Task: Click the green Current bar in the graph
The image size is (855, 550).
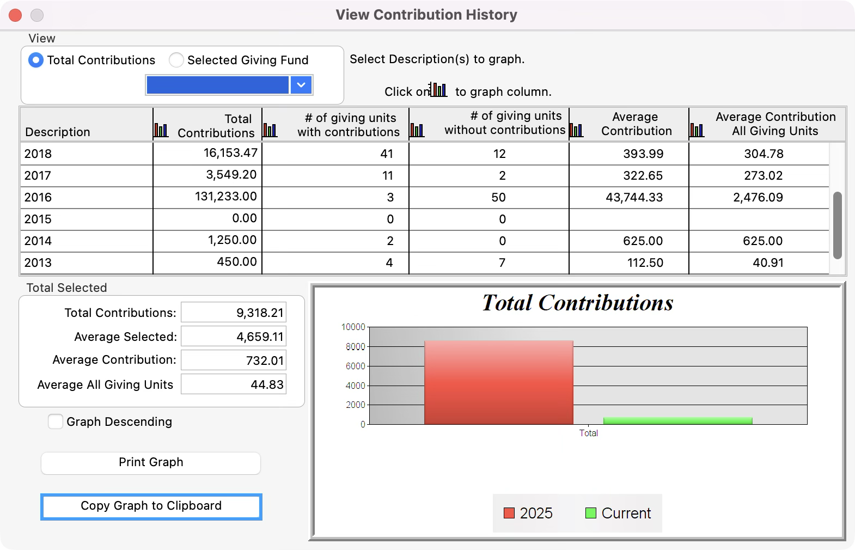Action: point(678,421)
